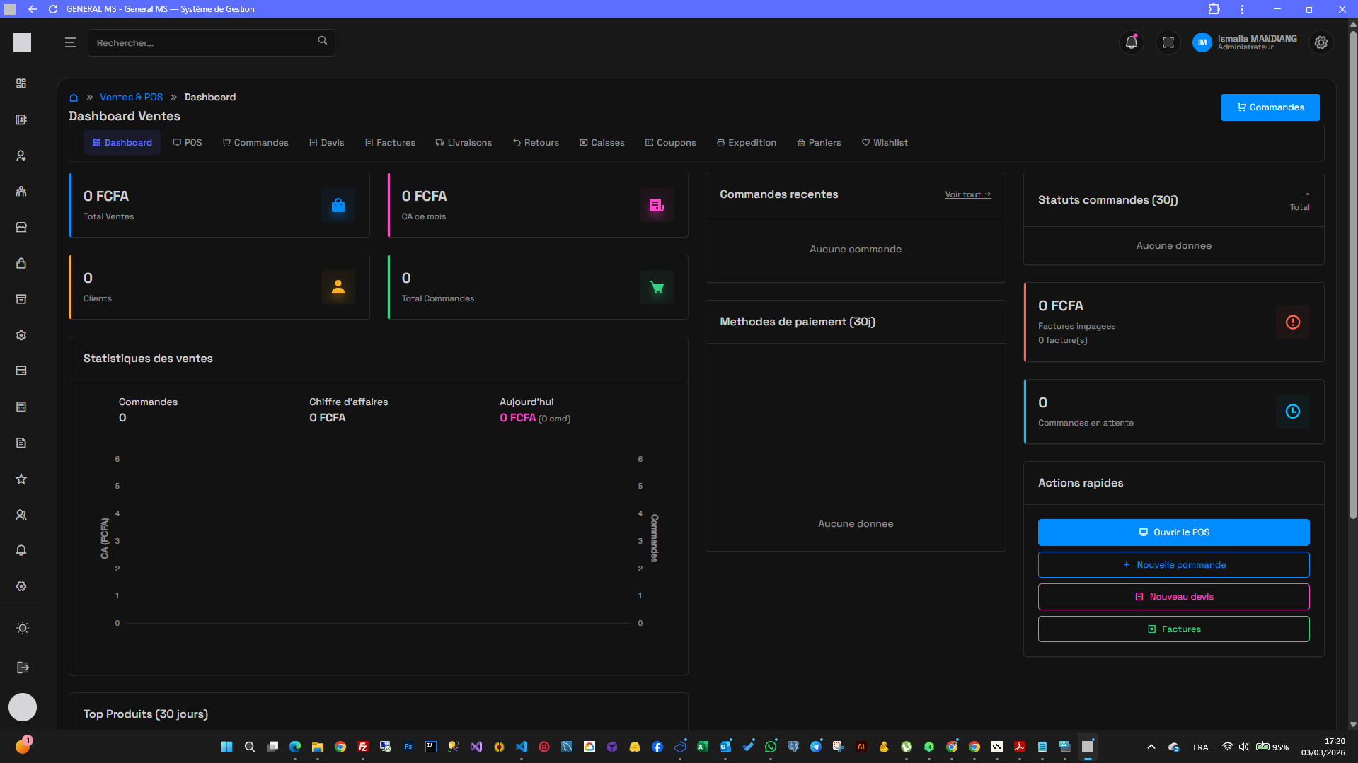
Task: Select the Wishlist tab
Action: point(884,142)
